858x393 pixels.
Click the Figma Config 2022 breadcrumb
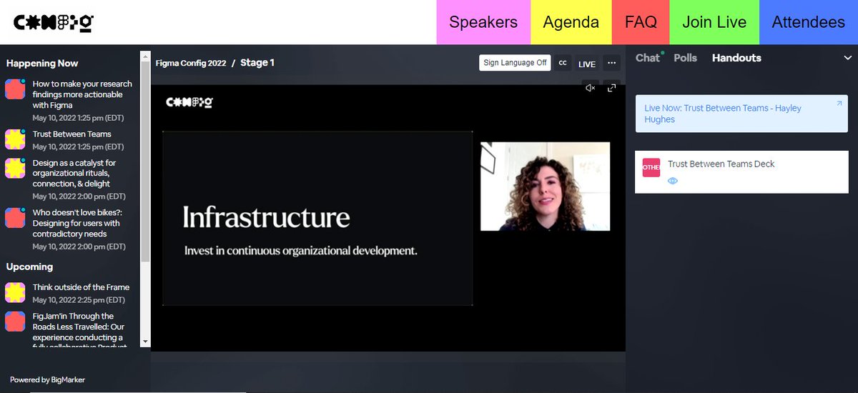[191, 63]
